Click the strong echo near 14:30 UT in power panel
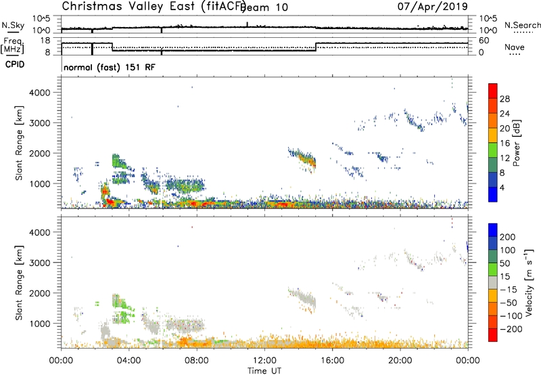 (x=307, y=160)
